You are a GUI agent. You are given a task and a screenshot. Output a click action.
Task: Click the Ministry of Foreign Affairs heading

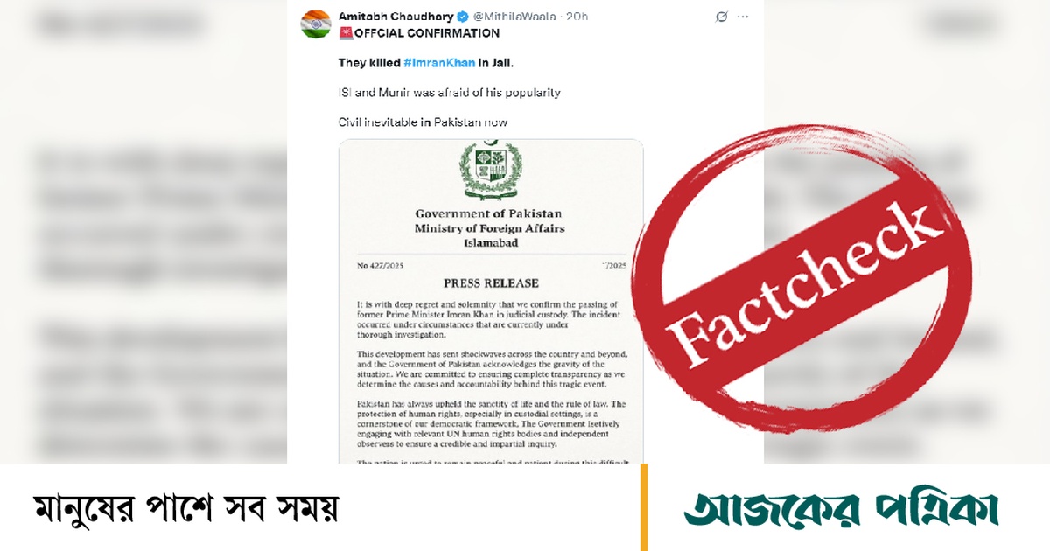tap(490, 228)
